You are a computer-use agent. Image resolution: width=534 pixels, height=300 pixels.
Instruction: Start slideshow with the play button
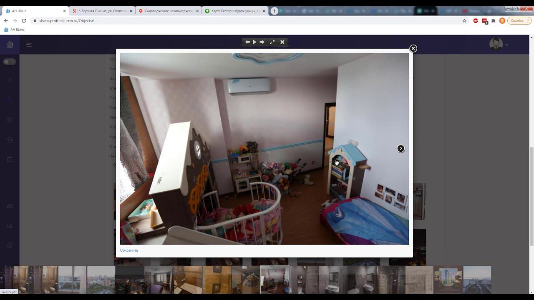254,42
